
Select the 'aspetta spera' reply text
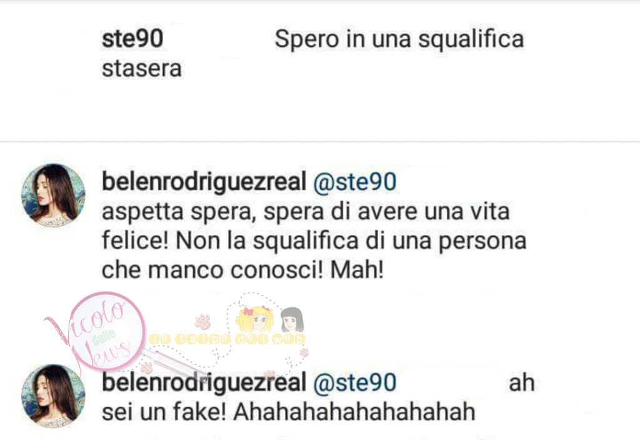176,212
